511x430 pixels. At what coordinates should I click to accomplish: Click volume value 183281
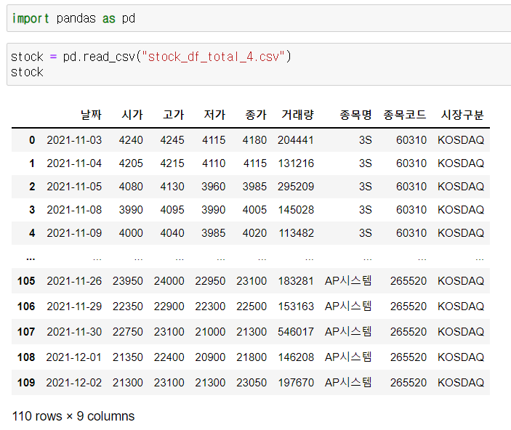296,281
